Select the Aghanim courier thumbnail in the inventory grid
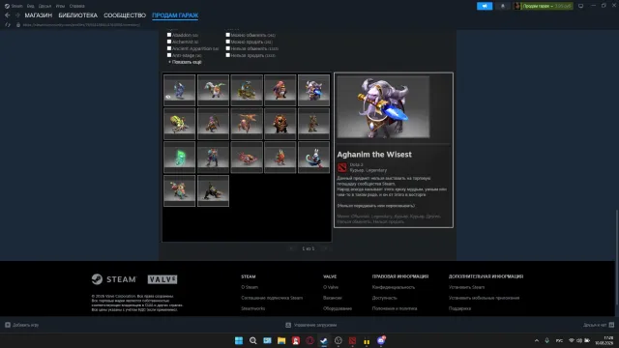 [x=313, y=90]
